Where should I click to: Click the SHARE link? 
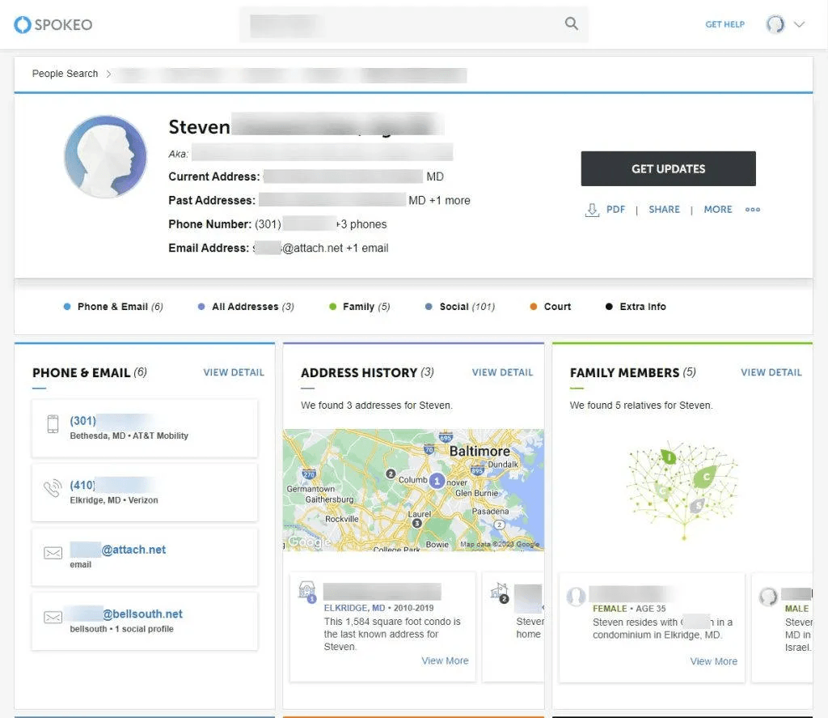pos(664,210)
